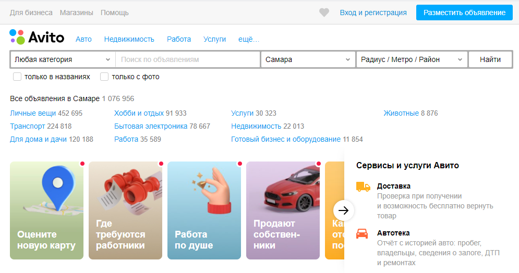
Task: Open the Радиус / Метро / Район dropdown
Action: click(x=412, y=59)
